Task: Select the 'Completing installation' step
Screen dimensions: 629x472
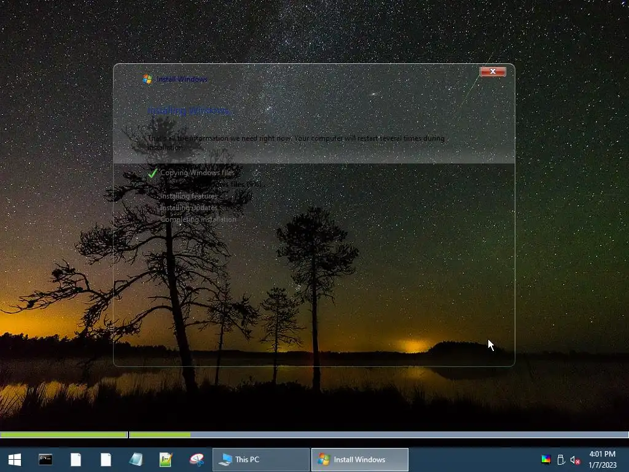Action: click(198, 219)
